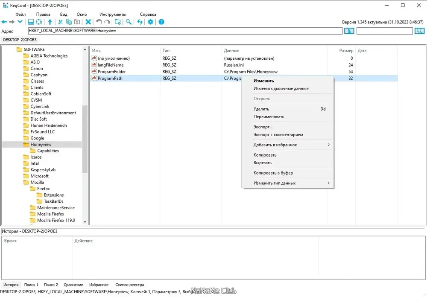Image resolution: width=427 pixels, height=297 pixels.
Task: Click the delete X toolbar icon
Action: coord(88,22)
